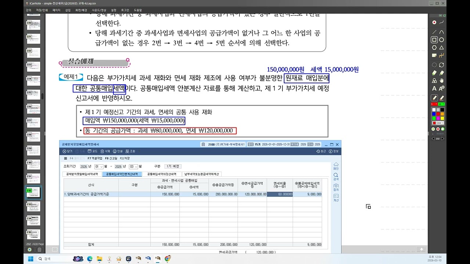Select the eraser tool beside the highlighter

coord(442,73)
